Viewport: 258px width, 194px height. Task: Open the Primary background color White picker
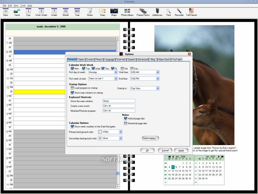point(120,132)
